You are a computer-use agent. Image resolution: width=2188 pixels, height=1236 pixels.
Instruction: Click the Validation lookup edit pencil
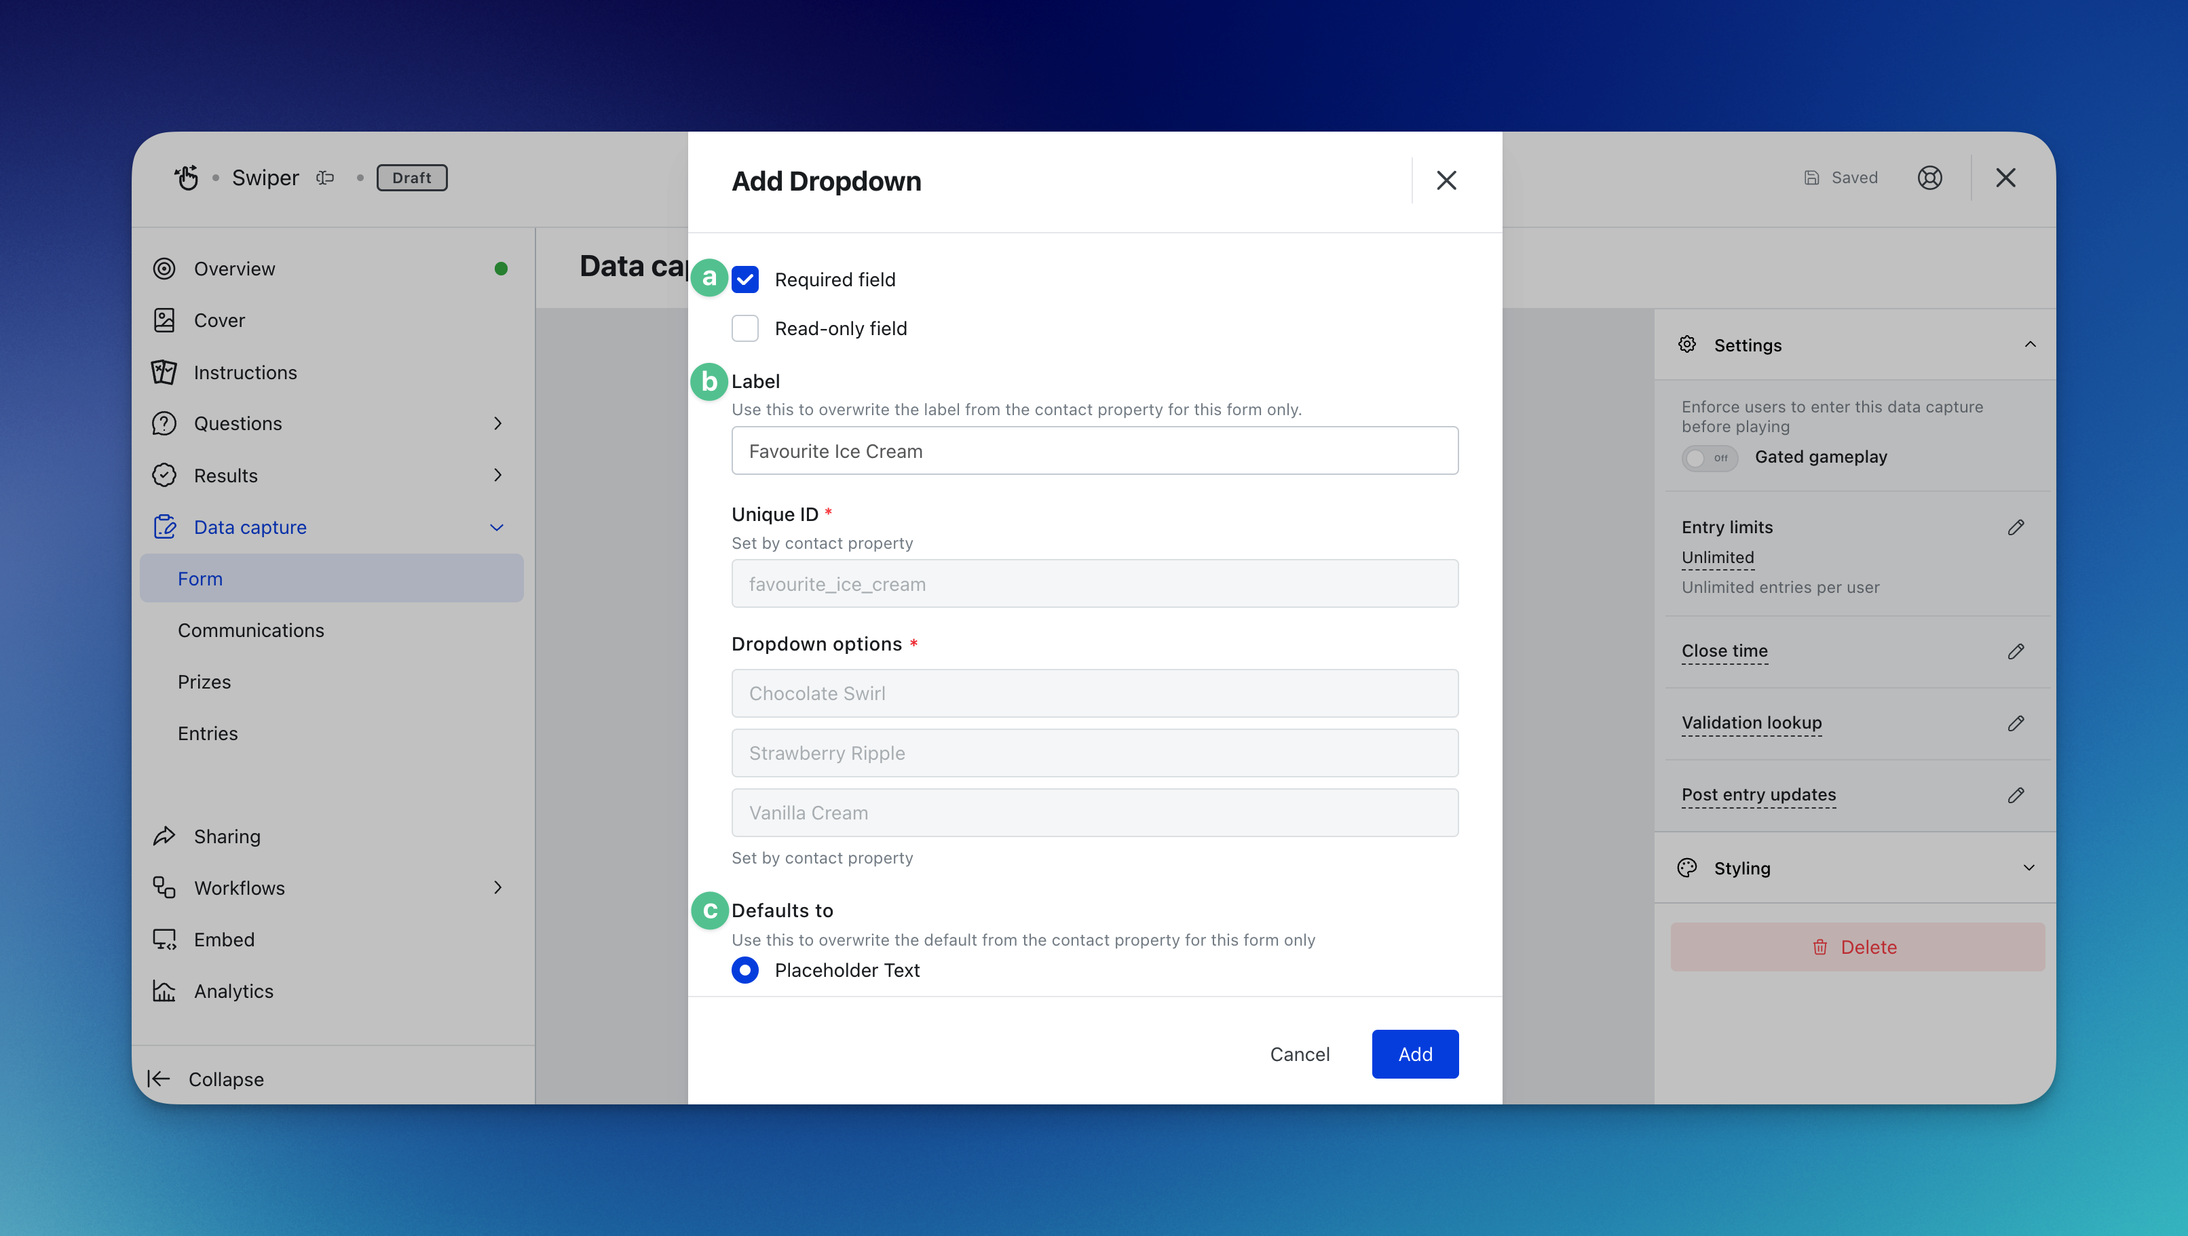[x=2016, y=723]
